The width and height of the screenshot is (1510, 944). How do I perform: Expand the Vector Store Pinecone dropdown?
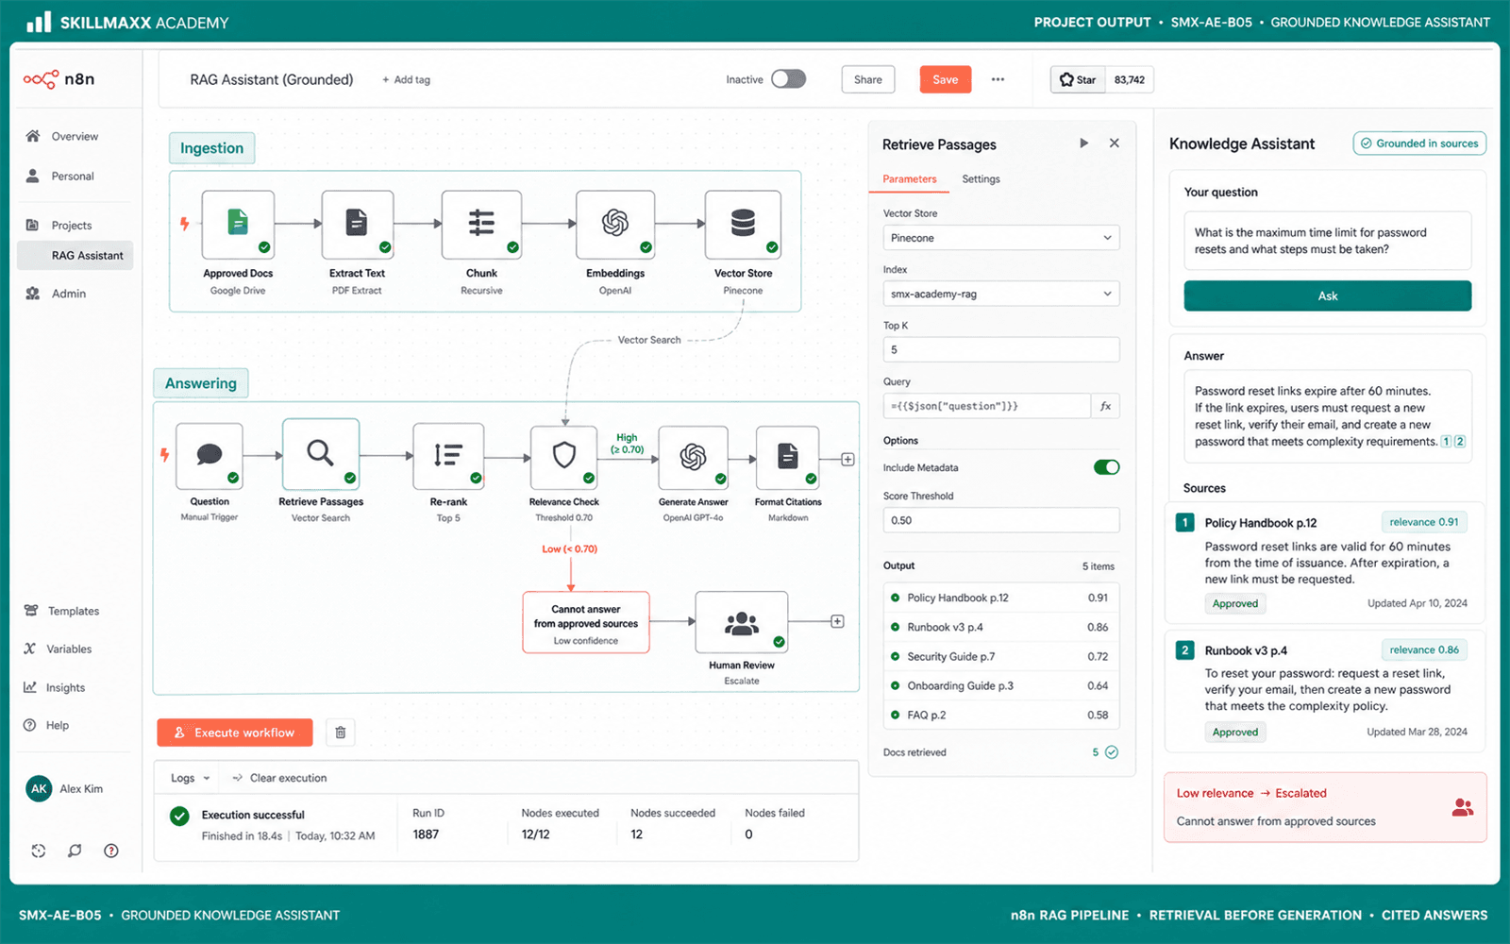click(x=1001, y=238)
